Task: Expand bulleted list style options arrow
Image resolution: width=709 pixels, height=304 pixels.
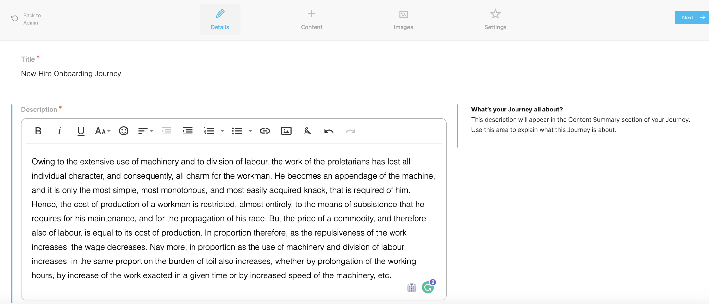Action: coord(250,131)
